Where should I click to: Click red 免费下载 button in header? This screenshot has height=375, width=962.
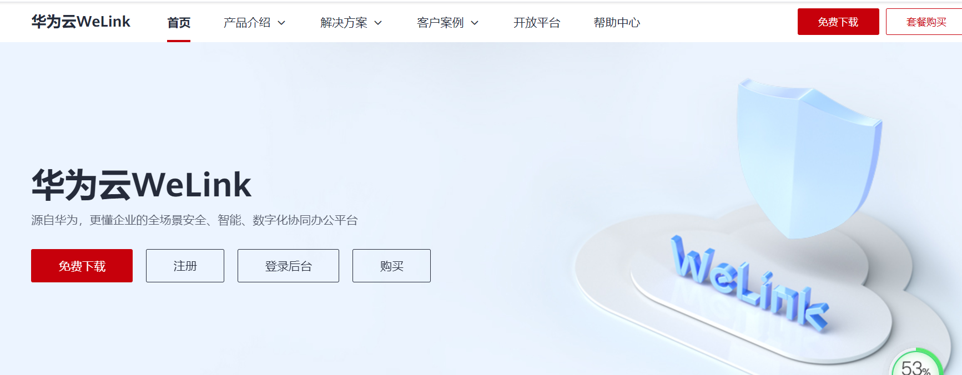click(838, 22)
